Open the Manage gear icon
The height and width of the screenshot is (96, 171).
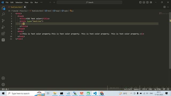tap(3, 85)
